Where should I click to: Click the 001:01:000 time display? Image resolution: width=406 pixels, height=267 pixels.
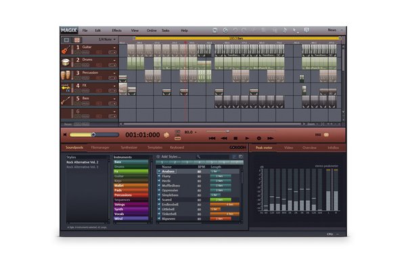tap(143, 135)
